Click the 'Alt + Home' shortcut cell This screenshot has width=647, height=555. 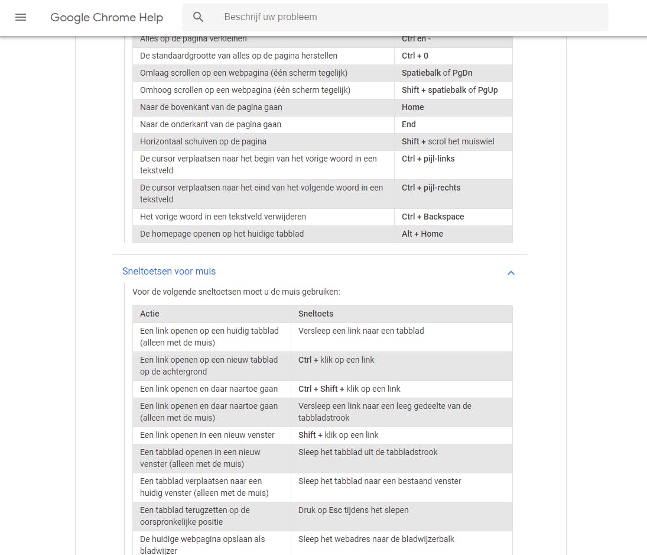tap(422, 234)
